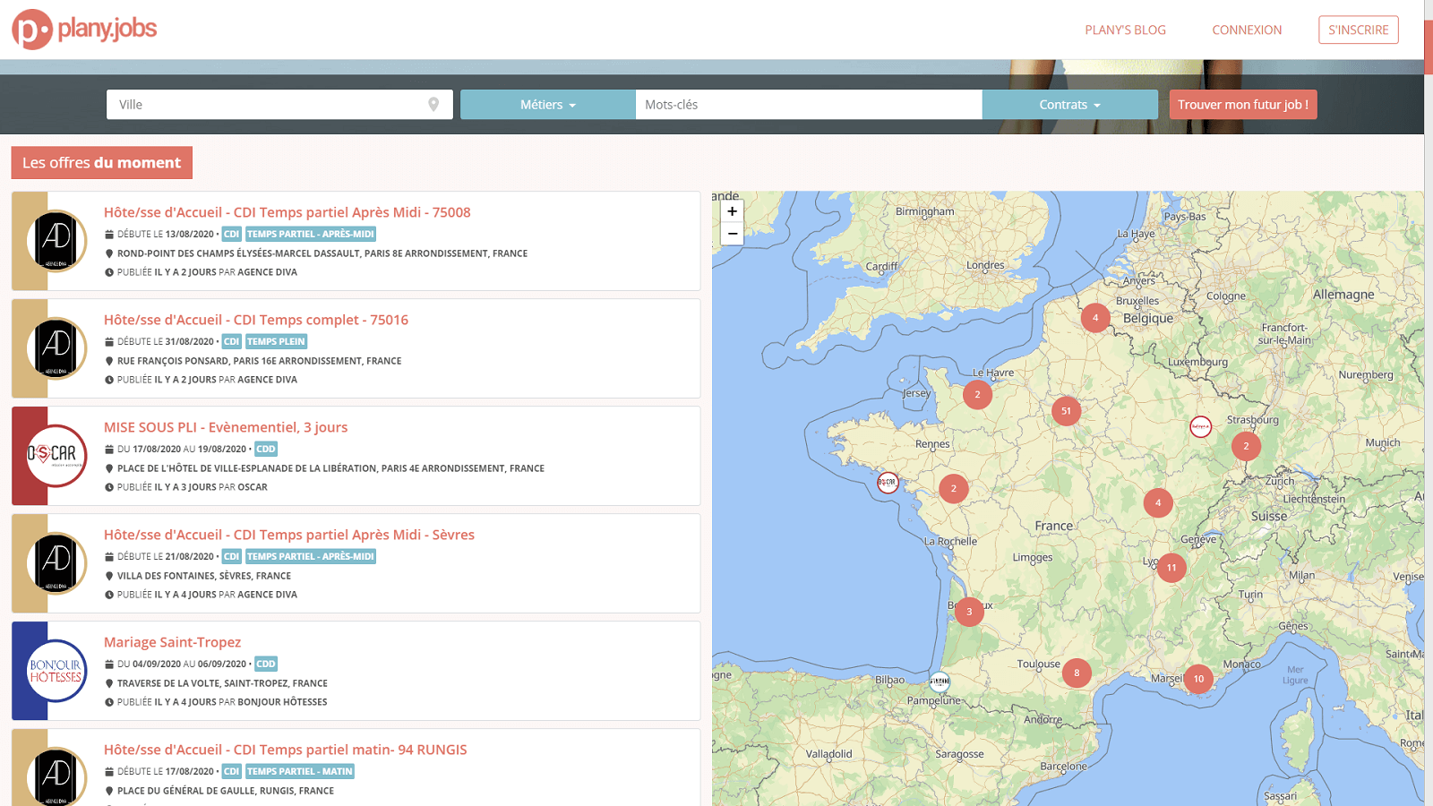Click the S'INSCRIRE button
This screenshot has width=1433, height=806.
click(1358, 30)
